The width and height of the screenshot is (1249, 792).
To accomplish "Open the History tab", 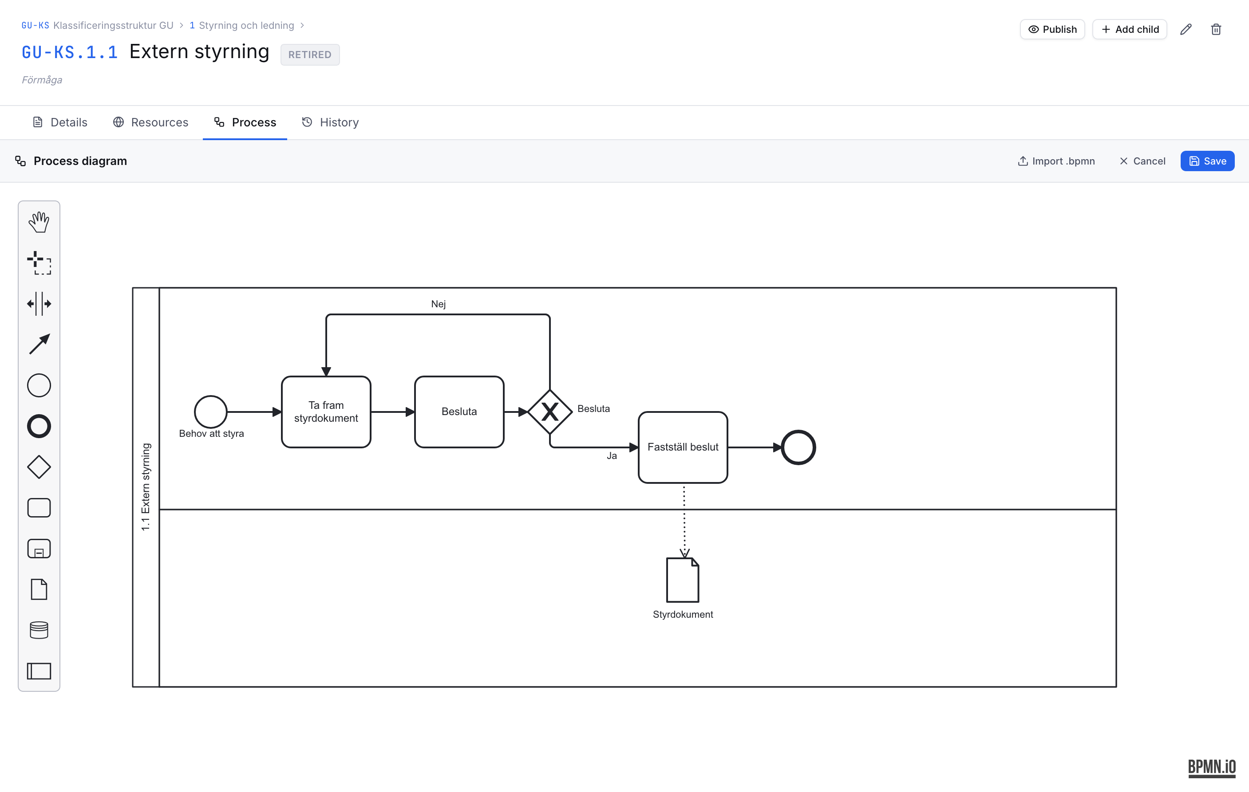I will (330, 122).
